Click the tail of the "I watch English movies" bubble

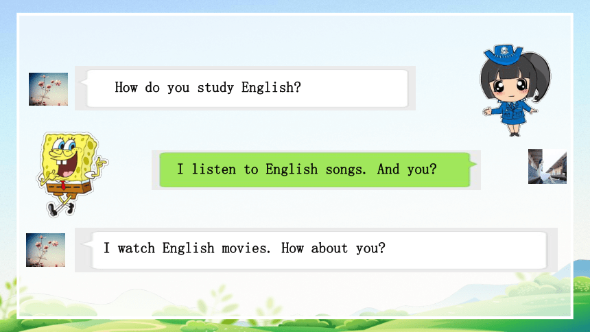87,244
